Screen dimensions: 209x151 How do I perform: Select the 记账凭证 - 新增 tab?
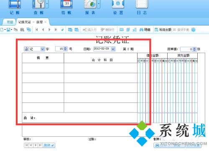pos(31,22)
